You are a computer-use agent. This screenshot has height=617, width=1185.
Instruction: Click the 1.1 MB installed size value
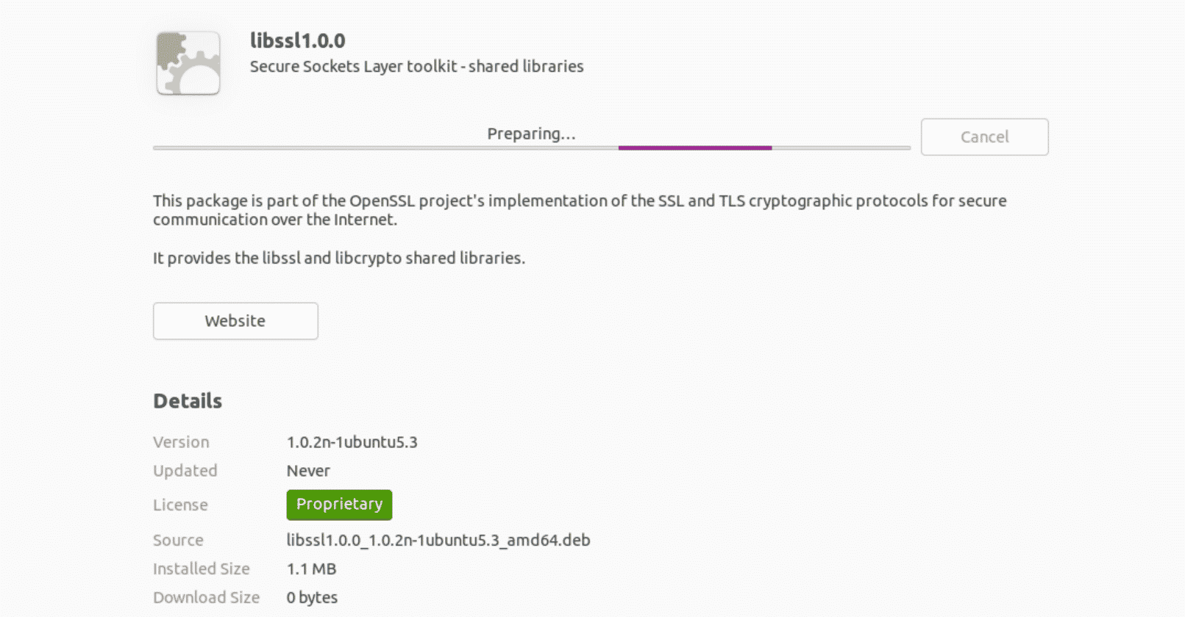pos(311,569)
